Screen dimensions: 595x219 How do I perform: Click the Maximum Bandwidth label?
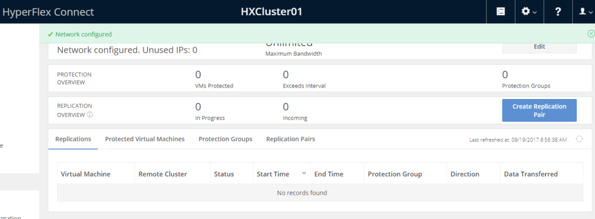click(x=293, y=54)
